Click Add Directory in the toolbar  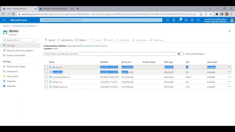pos(65,40)
